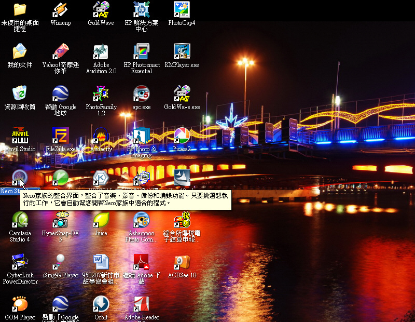Select the Juice lemon icon

point(101,220)
